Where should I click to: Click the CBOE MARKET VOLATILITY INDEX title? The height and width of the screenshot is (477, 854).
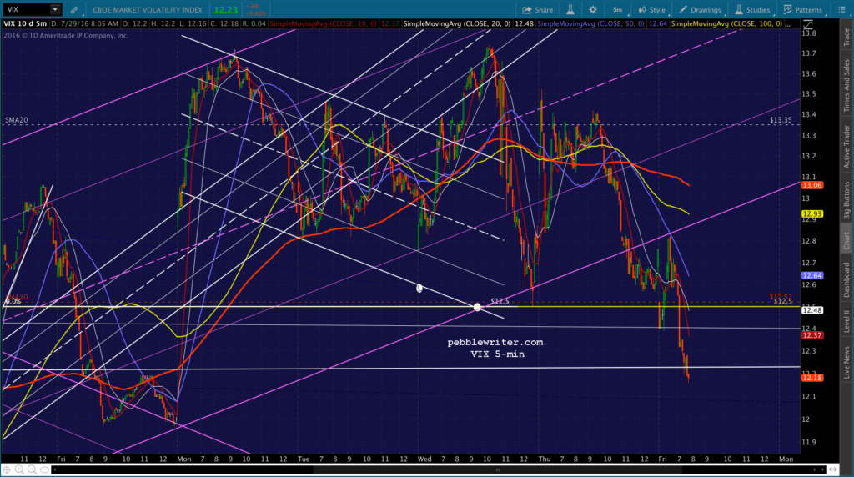click(148, 10)
